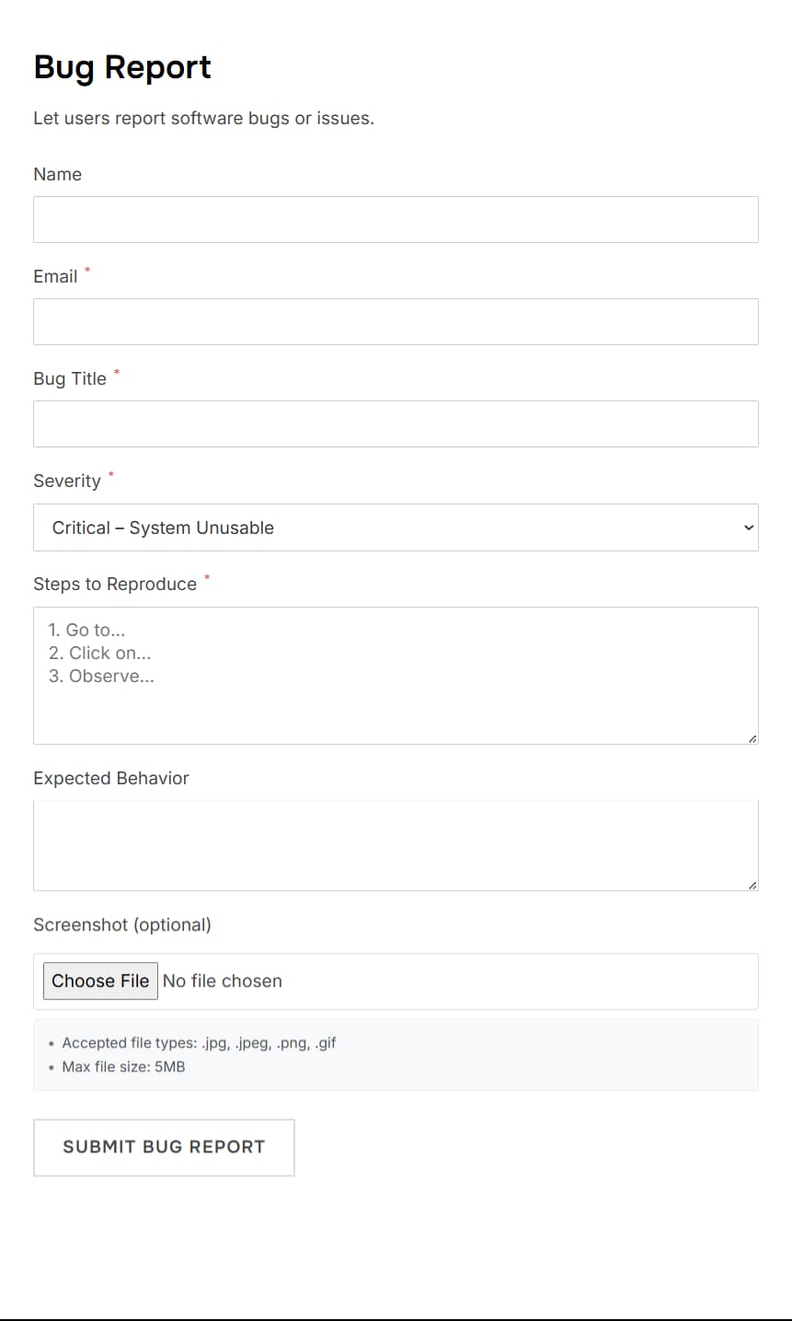This screenshot has width=792, height=1321.
Task: Click the Steps to Reproduce resize handle
Action: point(752,738)
